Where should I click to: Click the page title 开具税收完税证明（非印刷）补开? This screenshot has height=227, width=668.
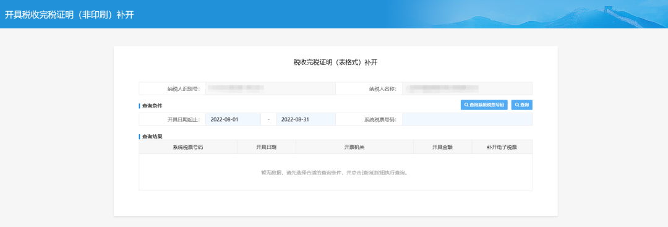(x=69, y=15)
